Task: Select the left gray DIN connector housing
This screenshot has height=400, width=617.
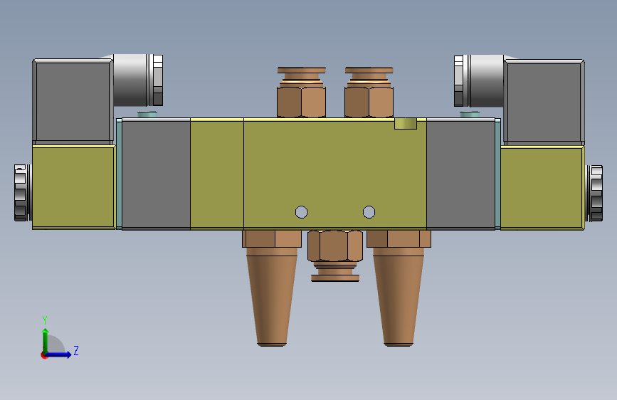Action: coord(73,102)
